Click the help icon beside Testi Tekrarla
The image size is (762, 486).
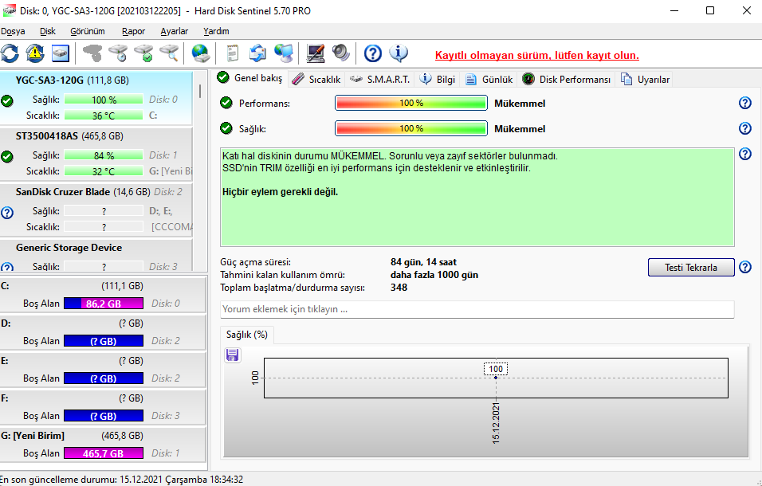(745, 267)
